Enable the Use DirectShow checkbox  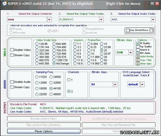(128, 30)
